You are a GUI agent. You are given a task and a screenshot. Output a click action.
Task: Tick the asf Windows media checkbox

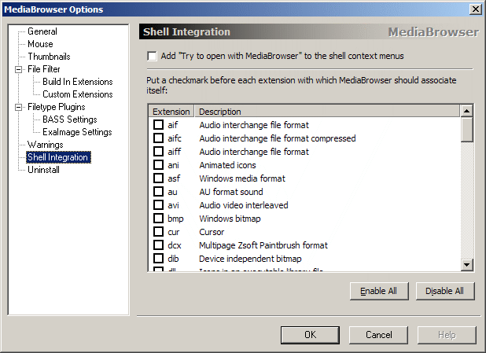(x=158, y=178)
